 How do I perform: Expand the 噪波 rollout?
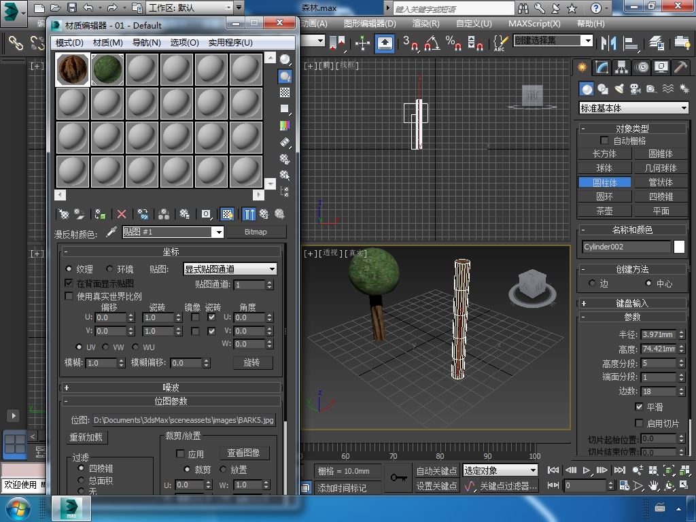(x=171, y=387)
